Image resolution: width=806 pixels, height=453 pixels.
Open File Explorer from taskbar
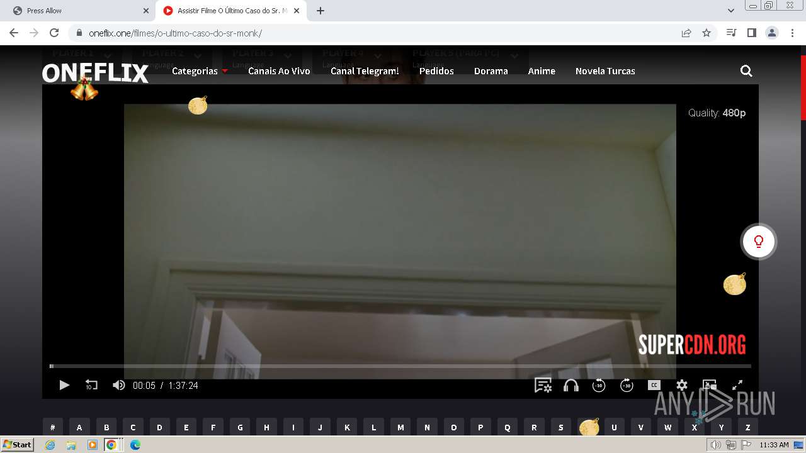tap(71, 445)
